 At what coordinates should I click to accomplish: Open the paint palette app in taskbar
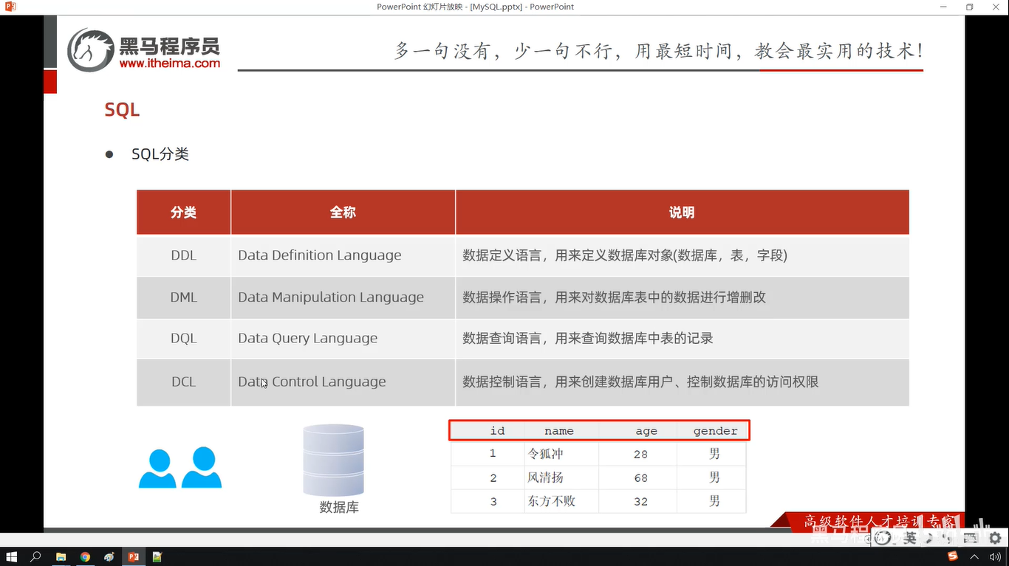109,556
